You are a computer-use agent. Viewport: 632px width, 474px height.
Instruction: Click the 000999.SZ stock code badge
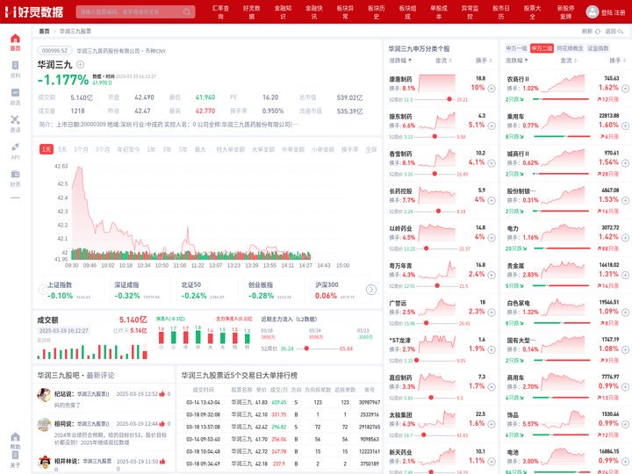[x=54, y=51]
